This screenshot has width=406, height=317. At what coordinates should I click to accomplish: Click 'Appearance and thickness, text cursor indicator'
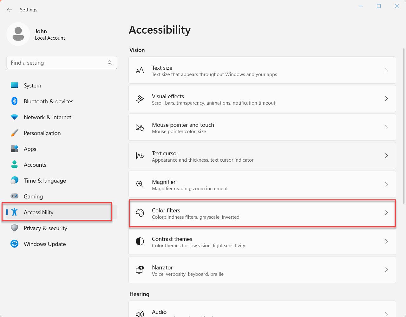(203, 160)
